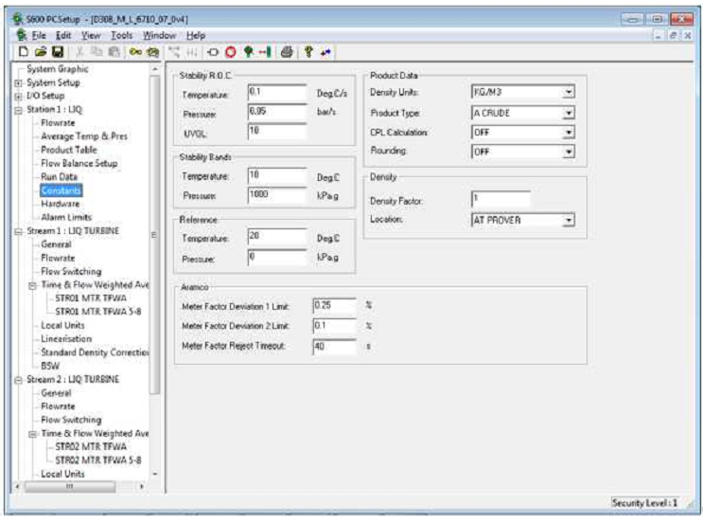Image resolution: width=703 pixels, height=523 pixels.
Task: Click the Stability Bands Pressure field
Action: point(277,195)
